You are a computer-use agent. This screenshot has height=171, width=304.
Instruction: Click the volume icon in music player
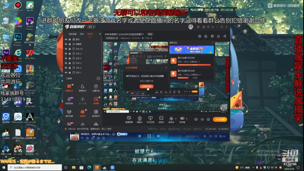pos(205,136)
